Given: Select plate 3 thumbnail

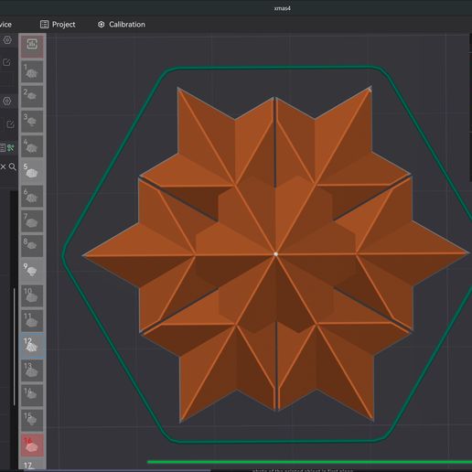Looking at the screenshot, I should point(32,122).
